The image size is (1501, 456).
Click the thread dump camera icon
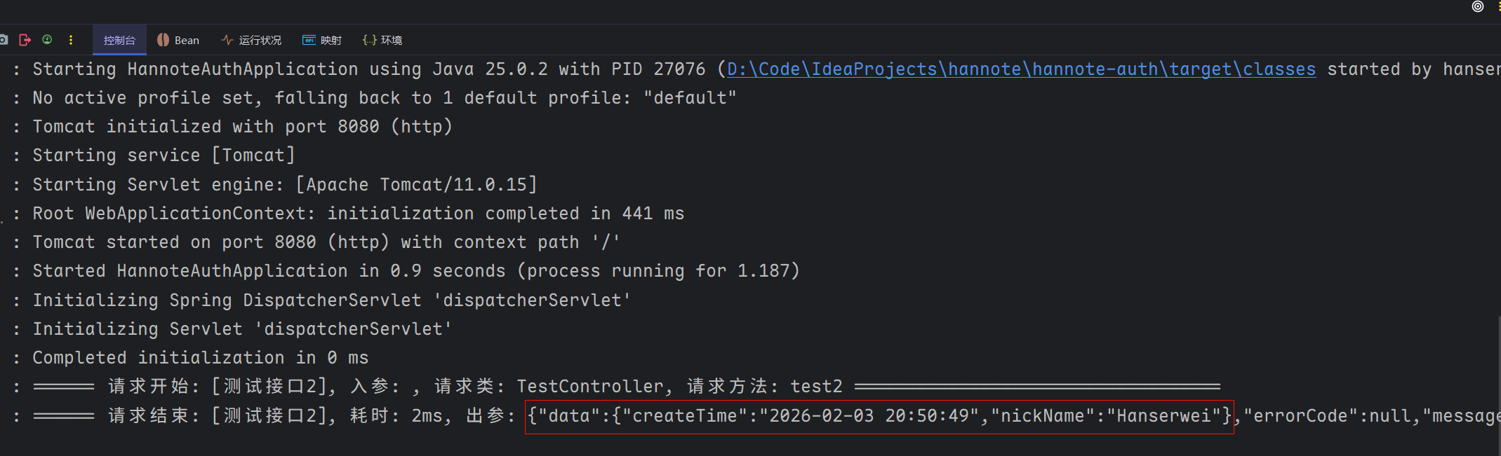[x=4, y=40]
